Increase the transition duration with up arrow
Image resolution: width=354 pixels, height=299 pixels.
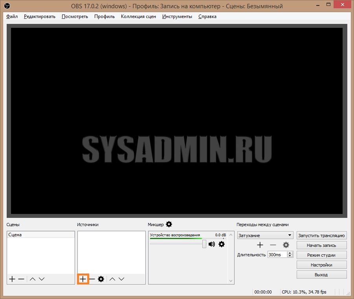[290, 253]
